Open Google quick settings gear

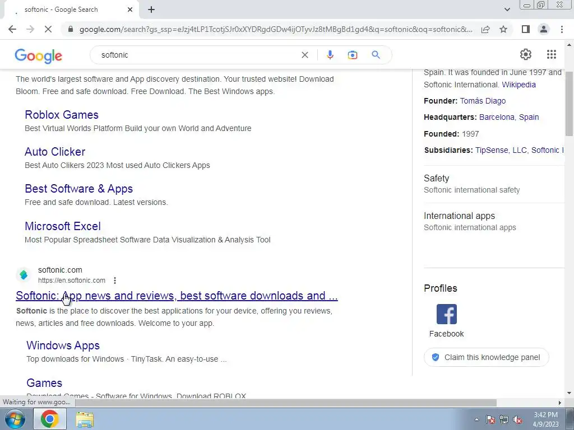pyautogui.click(x=526, y=54)
